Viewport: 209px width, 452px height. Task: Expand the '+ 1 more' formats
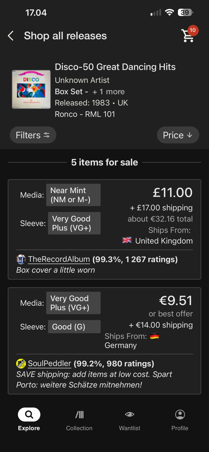(109, 92)
